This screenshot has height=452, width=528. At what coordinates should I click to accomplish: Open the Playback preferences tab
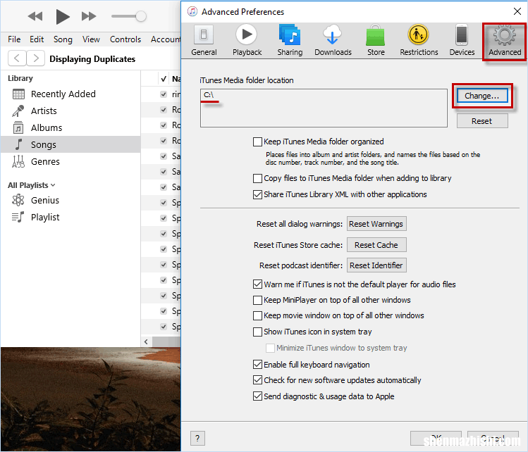247,41
